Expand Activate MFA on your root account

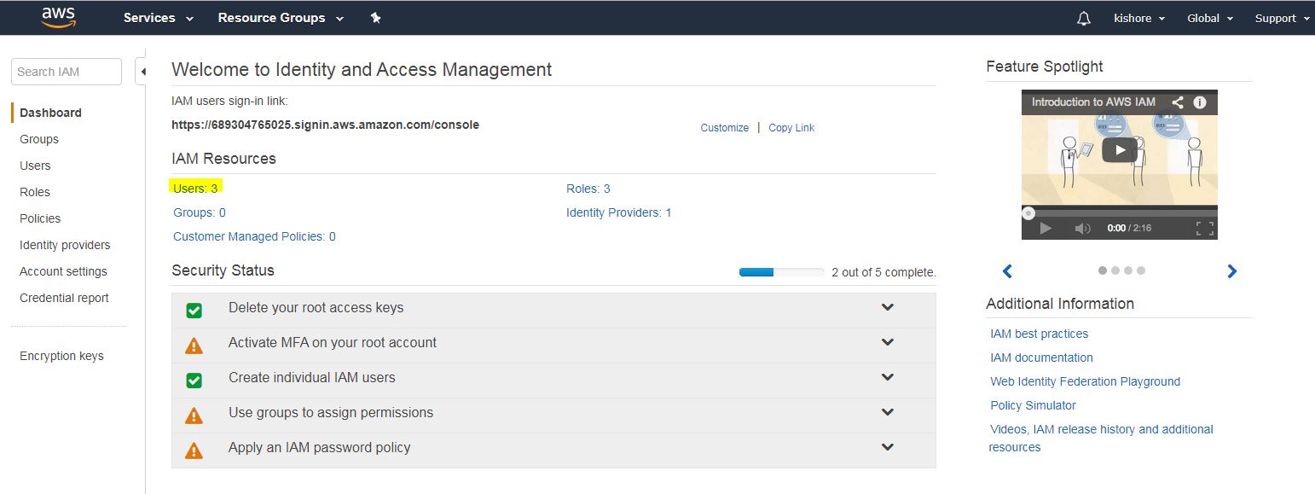coord(887,342)
